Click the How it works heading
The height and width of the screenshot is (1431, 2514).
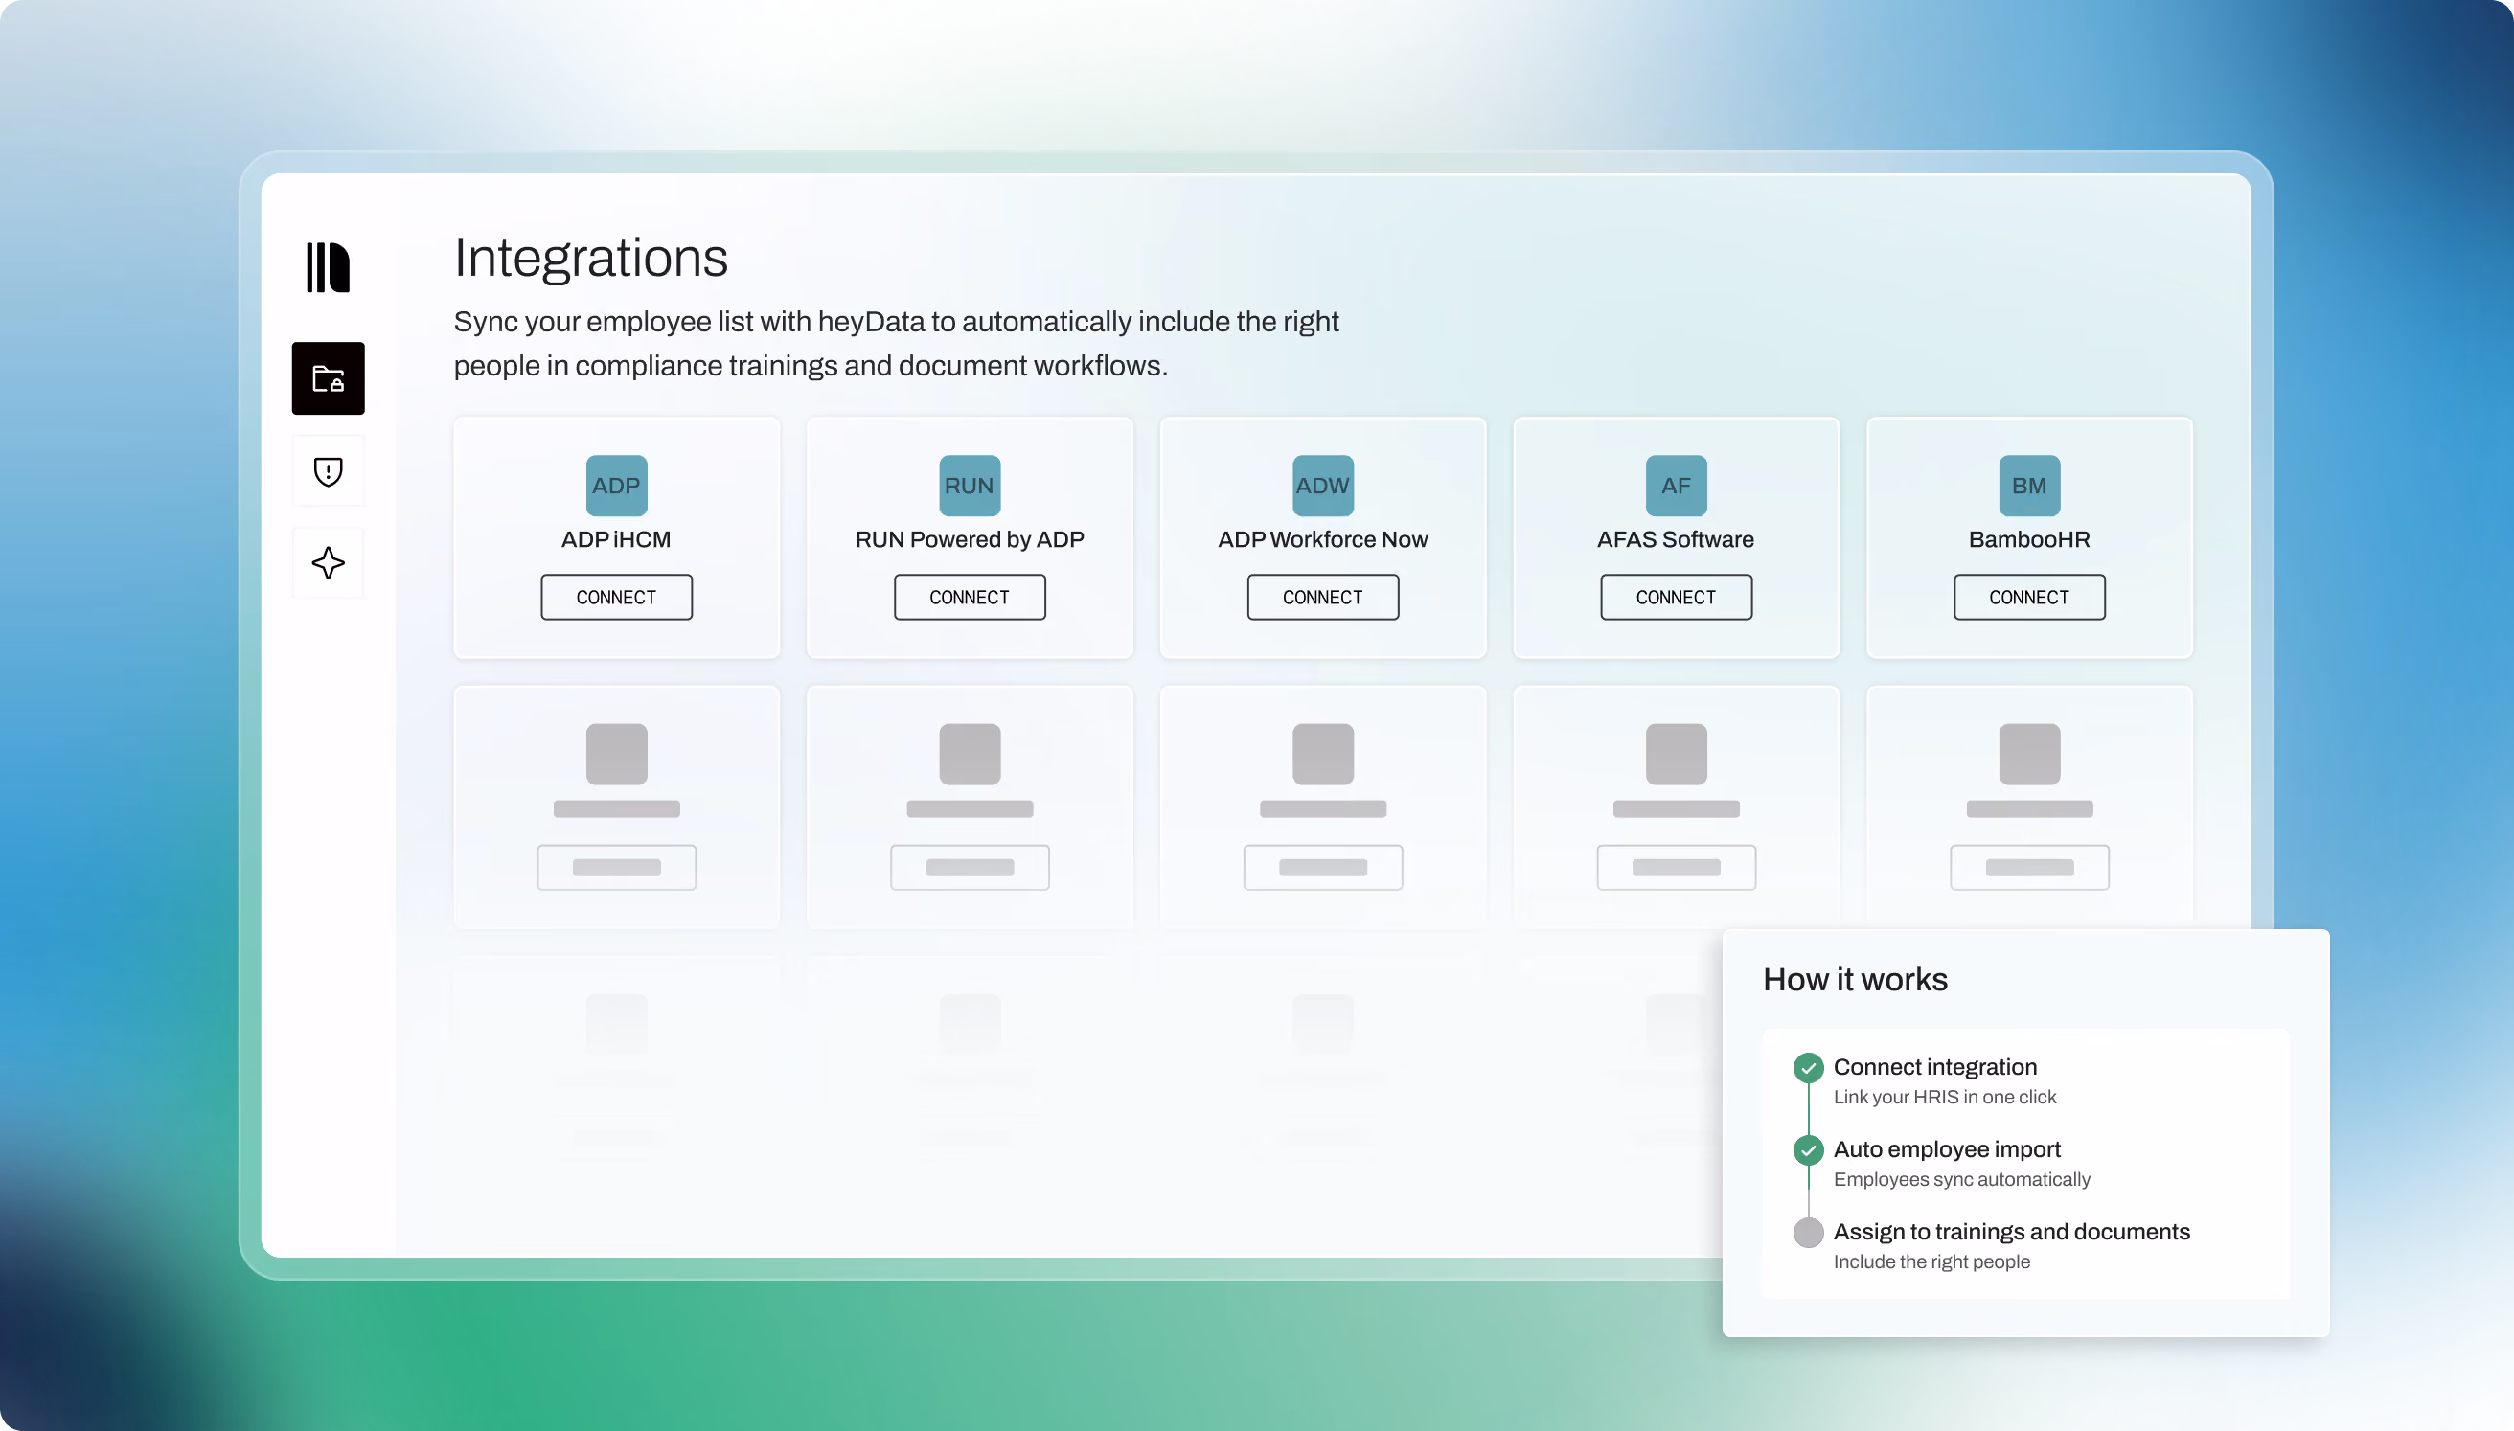click(1856, 980)
